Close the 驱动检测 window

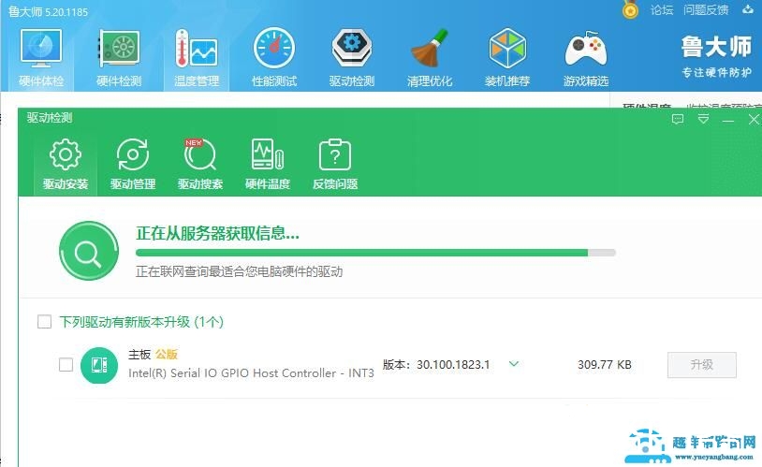click(x=754, y=120)
